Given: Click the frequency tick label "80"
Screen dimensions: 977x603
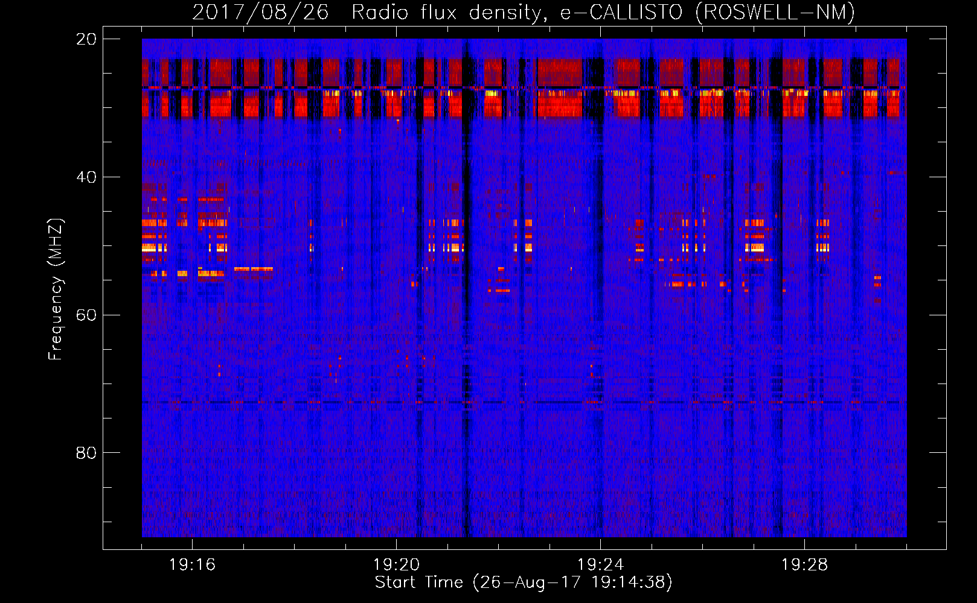Looking at the screenshot, I should point(86,453).
